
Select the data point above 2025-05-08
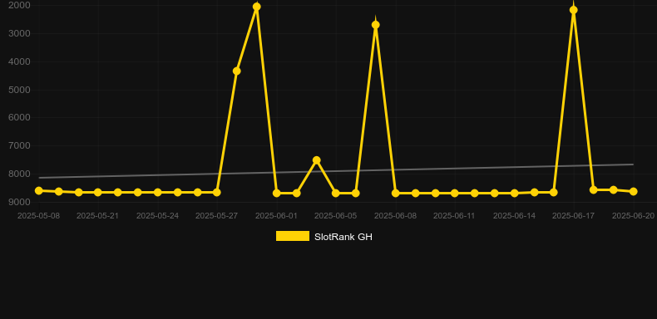coord(39,190)
